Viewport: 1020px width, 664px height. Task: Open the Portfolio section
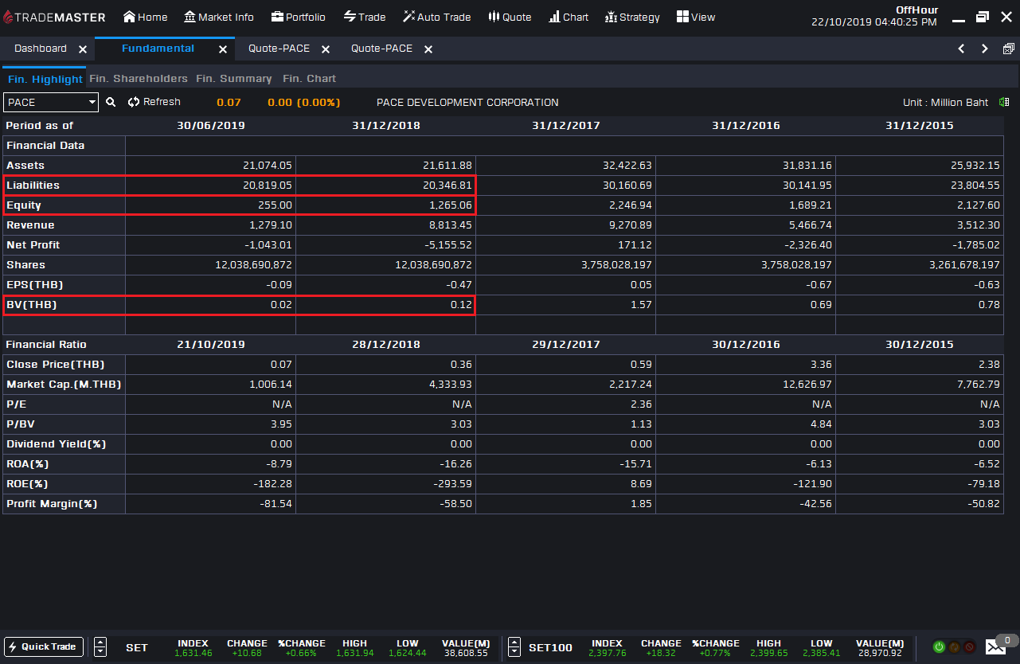coord(299,16)
